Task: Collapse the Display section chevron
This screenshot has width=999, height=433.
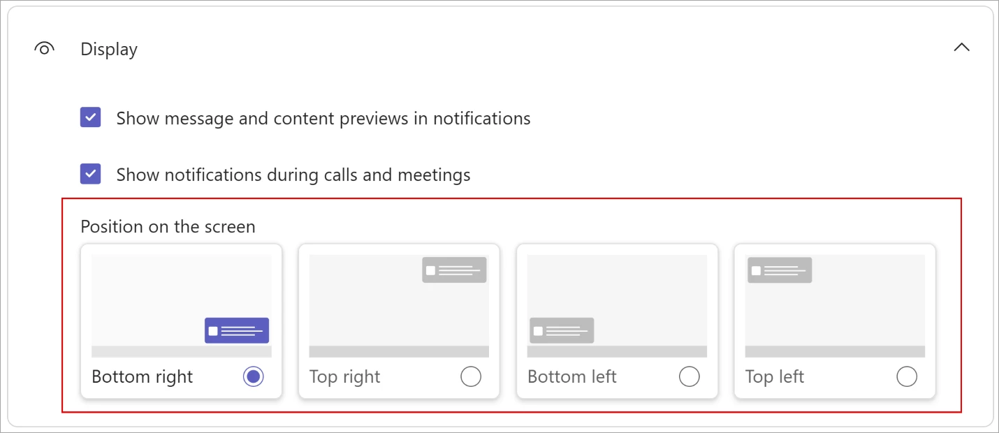Action: [x=961, y=47]
